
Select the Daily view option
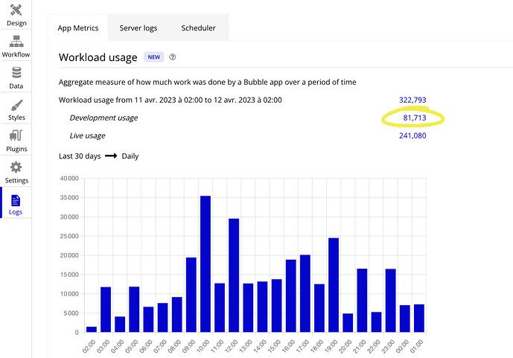point(130,156)
